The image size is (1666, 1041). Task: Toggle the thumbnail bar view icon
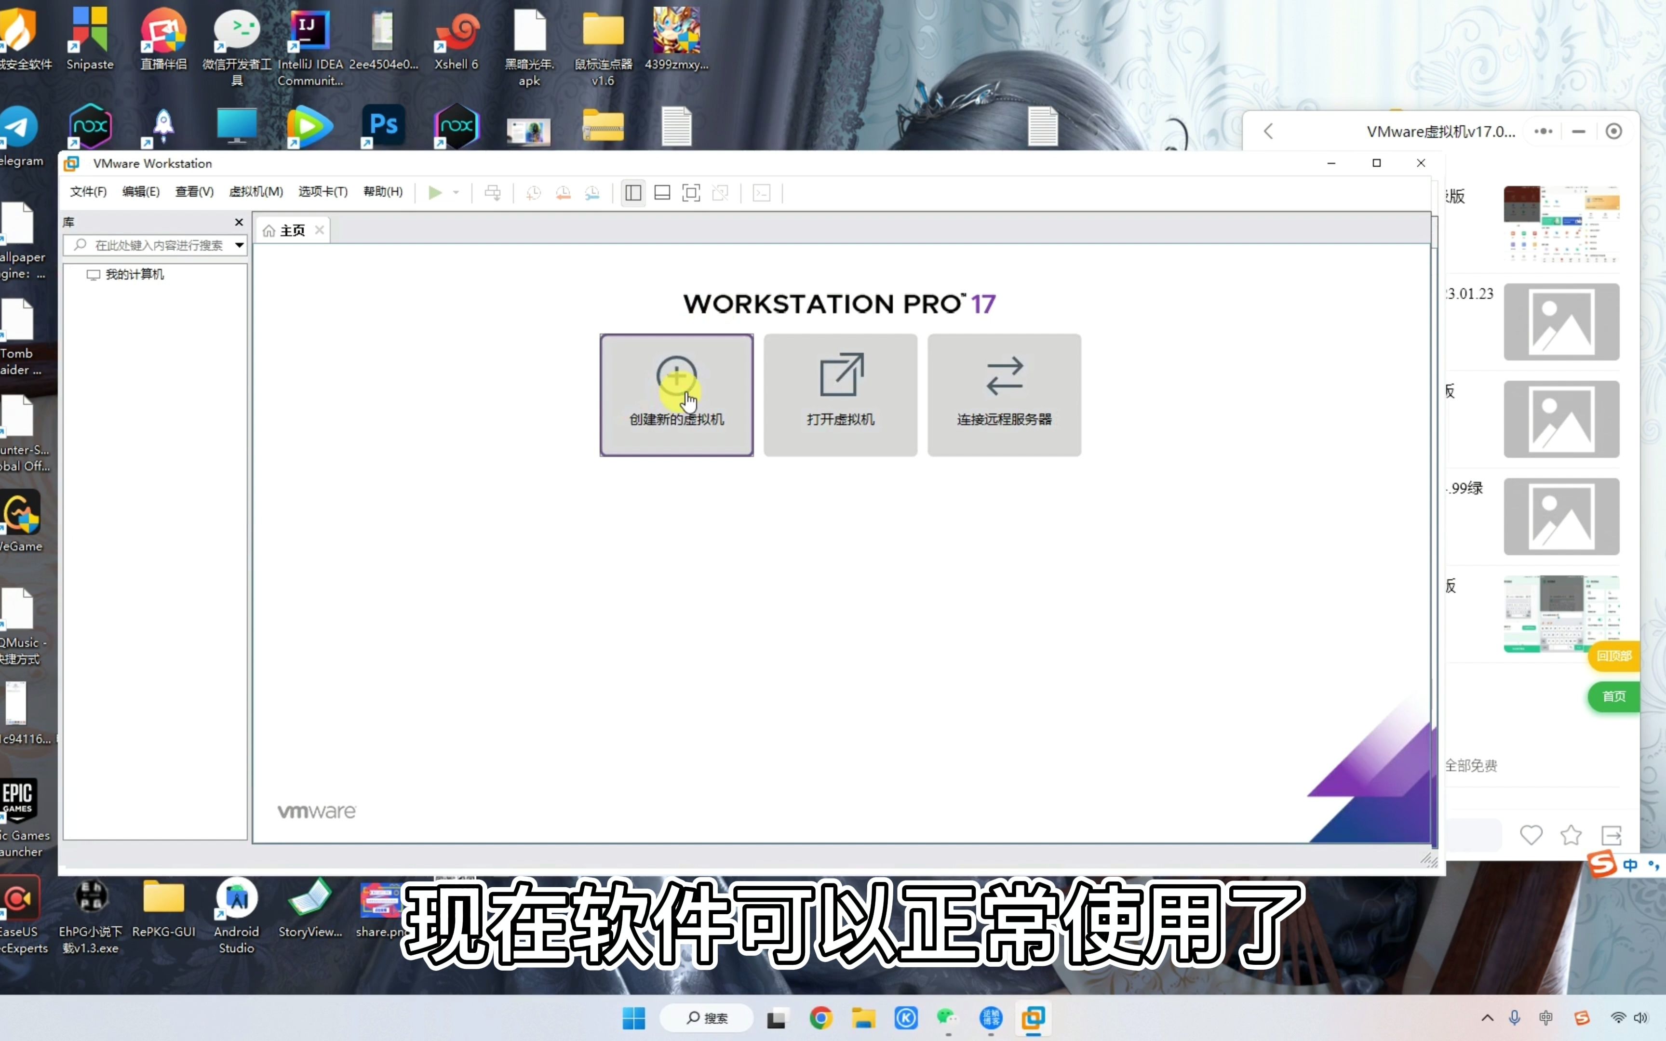[662, 193]
